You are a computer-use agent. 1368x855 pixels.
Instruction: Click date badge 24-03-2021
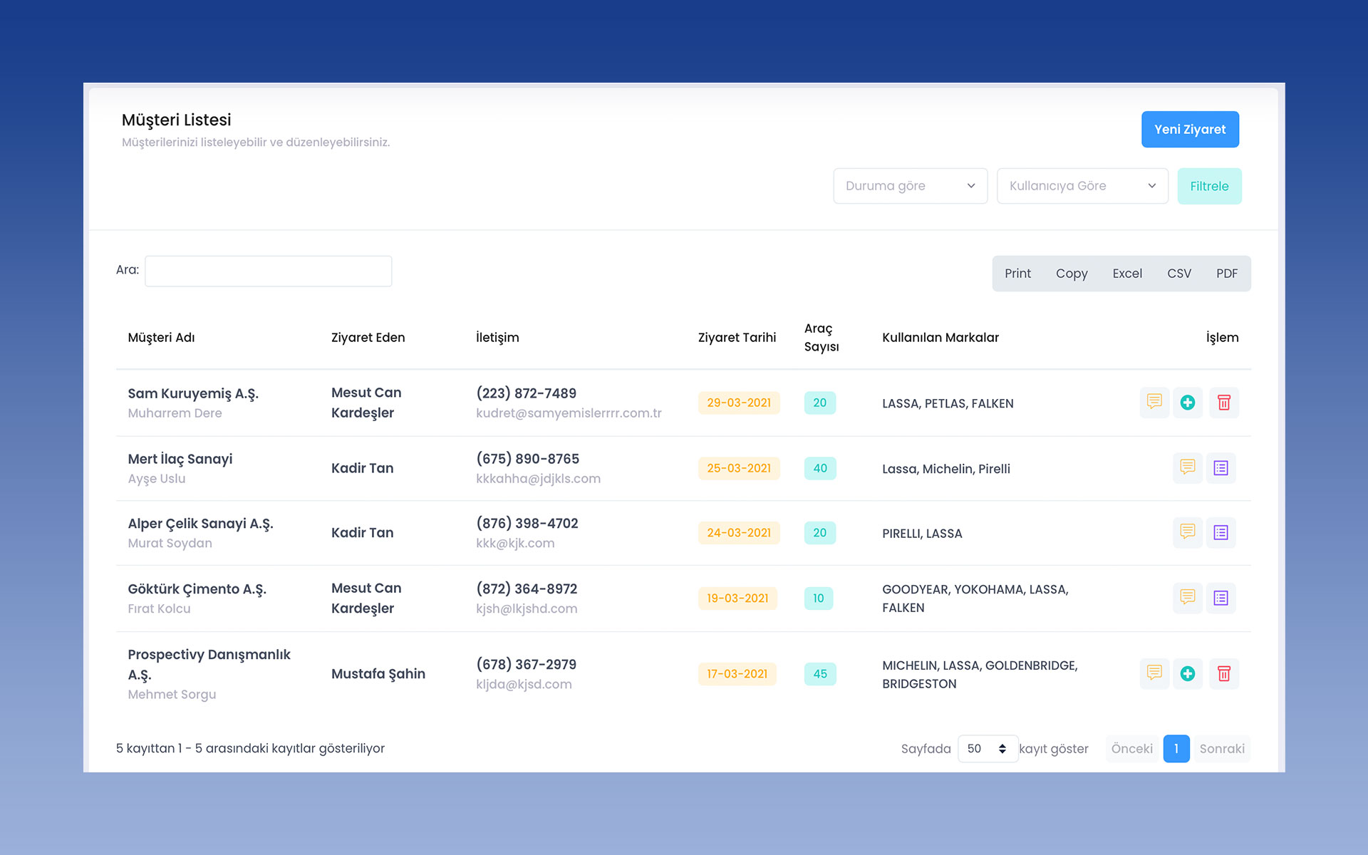(739, 532)
